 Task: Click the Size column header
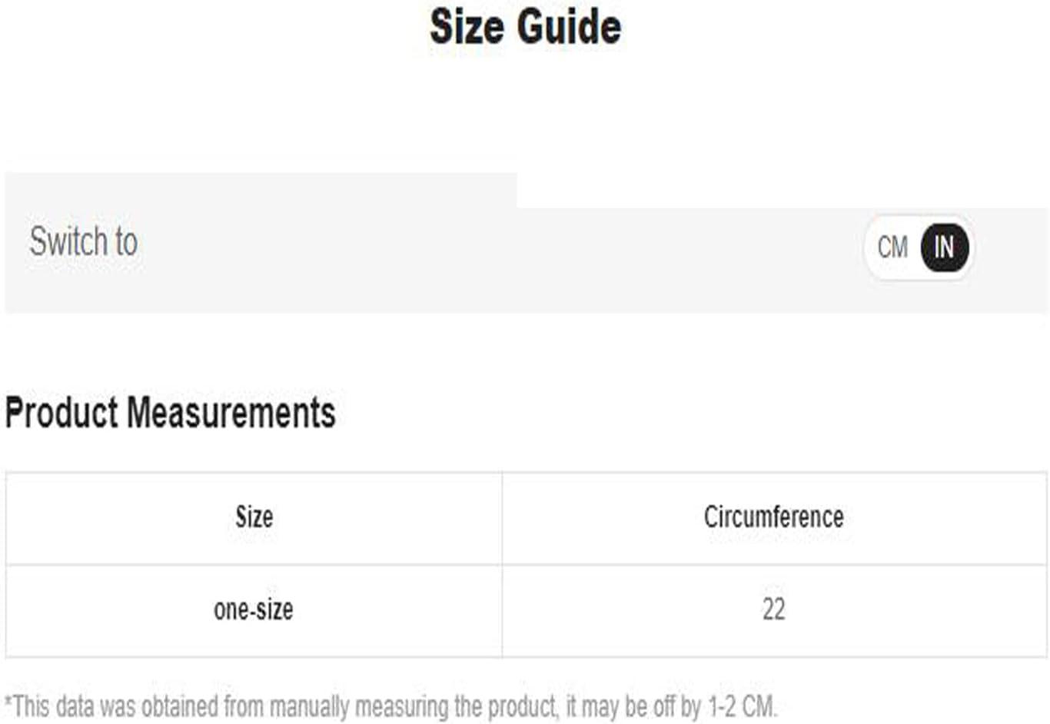[254, 517]
